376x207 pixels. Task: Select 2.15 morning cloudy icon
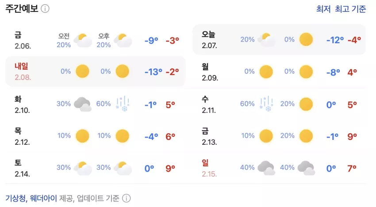(266, 168)
